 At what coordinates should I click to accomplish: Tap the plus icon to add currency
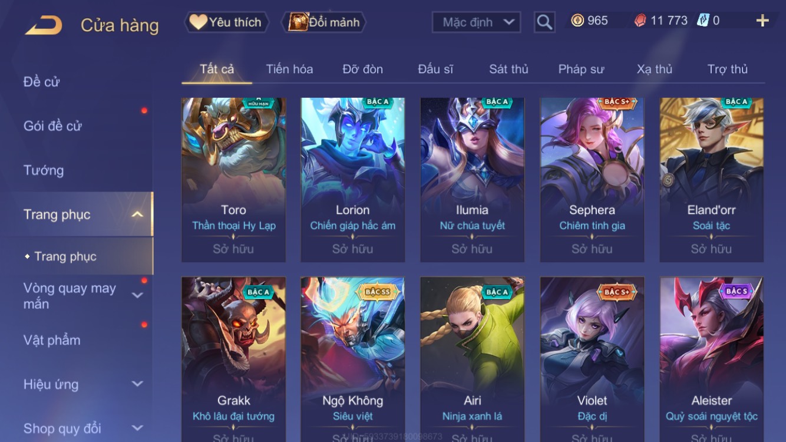pos(762,21)
